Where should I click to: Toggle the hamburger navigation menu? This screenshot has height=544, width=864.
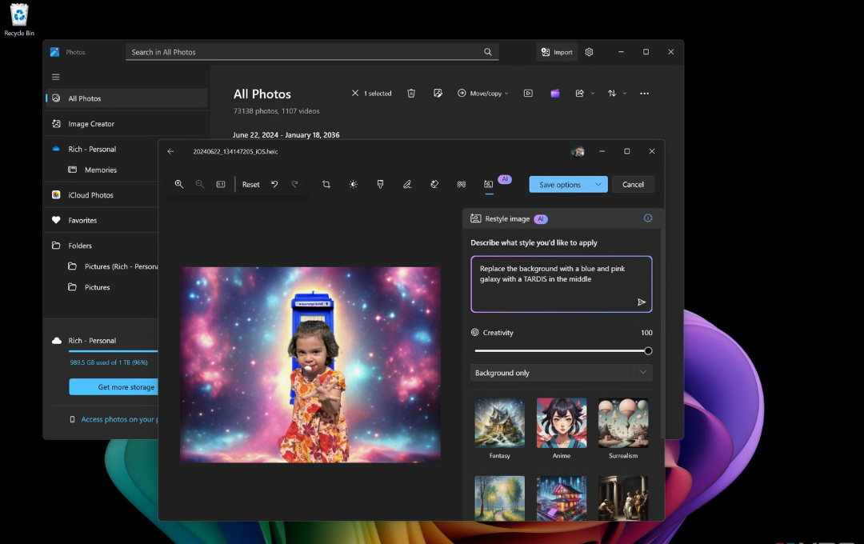click(56, 77)
